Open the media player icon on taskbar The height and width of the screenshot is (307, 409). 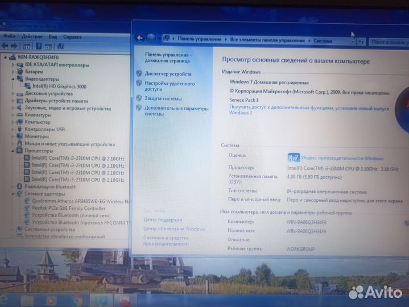coord(51,301)
